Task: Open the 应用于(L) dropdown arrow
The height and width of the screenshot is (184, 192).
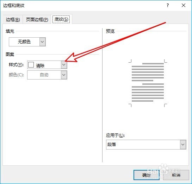Action: [x=183, y=145]
